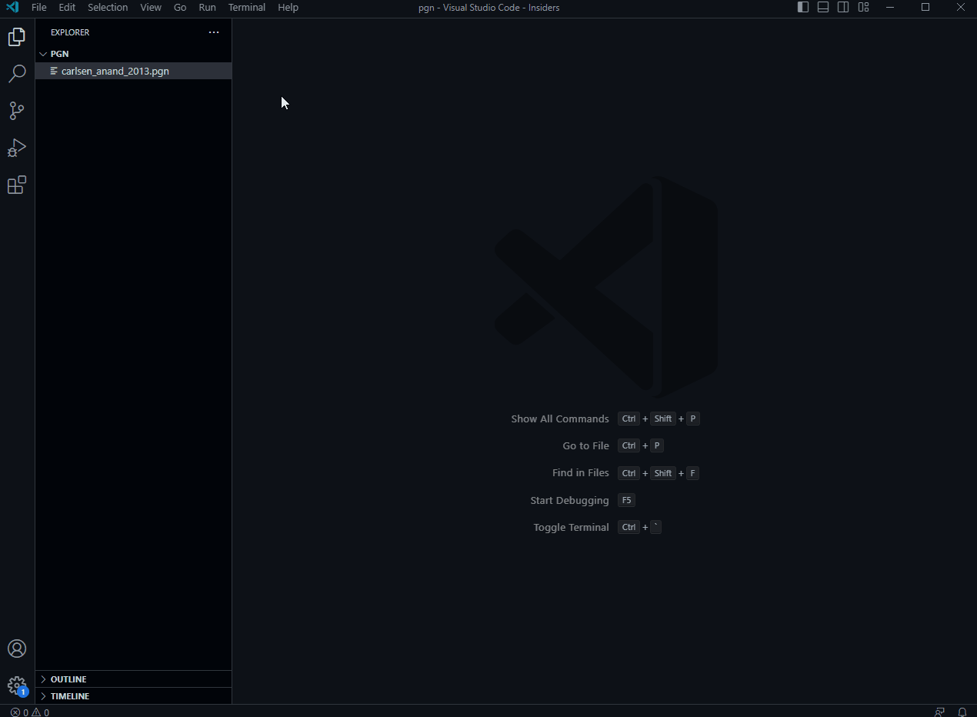Toggle Primary Side Bar layout icon
Screen dimensions: 977x717
pyautogui.click(x=803, y=7)
